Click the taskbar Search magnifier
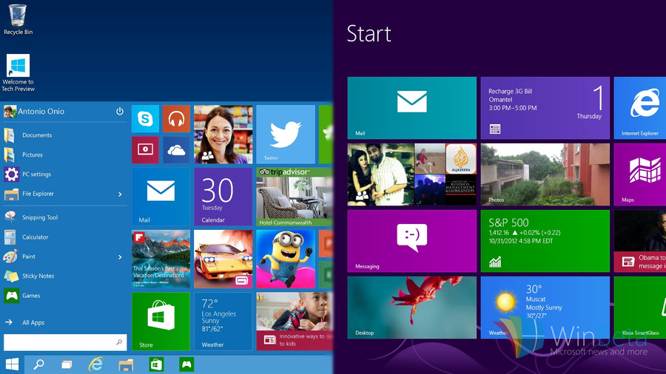The image size is (666, 374). point(39,364)
